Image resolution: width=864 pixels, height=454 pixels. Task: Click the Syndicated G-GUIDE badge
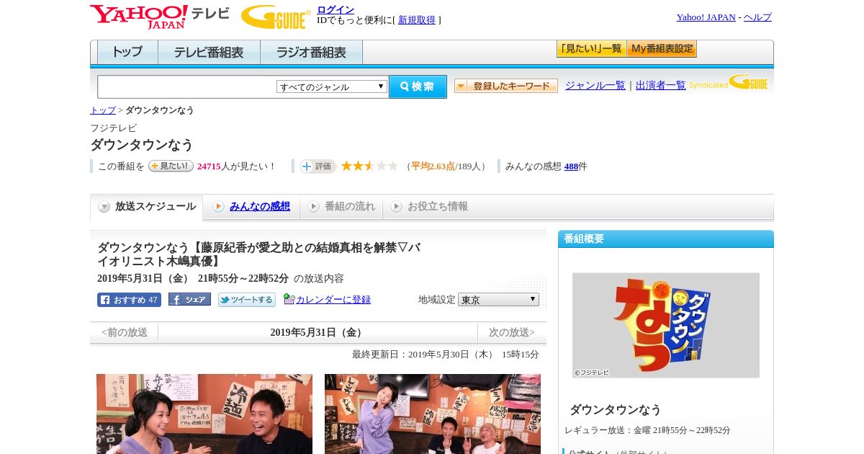pyautogui.click(x=729, y=82)
